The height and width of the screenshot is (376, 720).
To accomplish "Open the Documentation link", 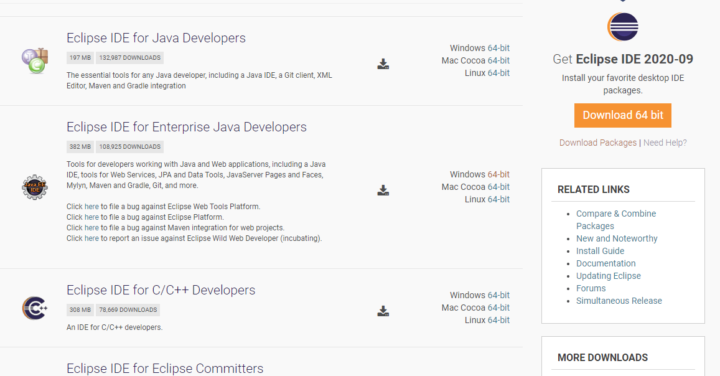I will pos(605,263).
